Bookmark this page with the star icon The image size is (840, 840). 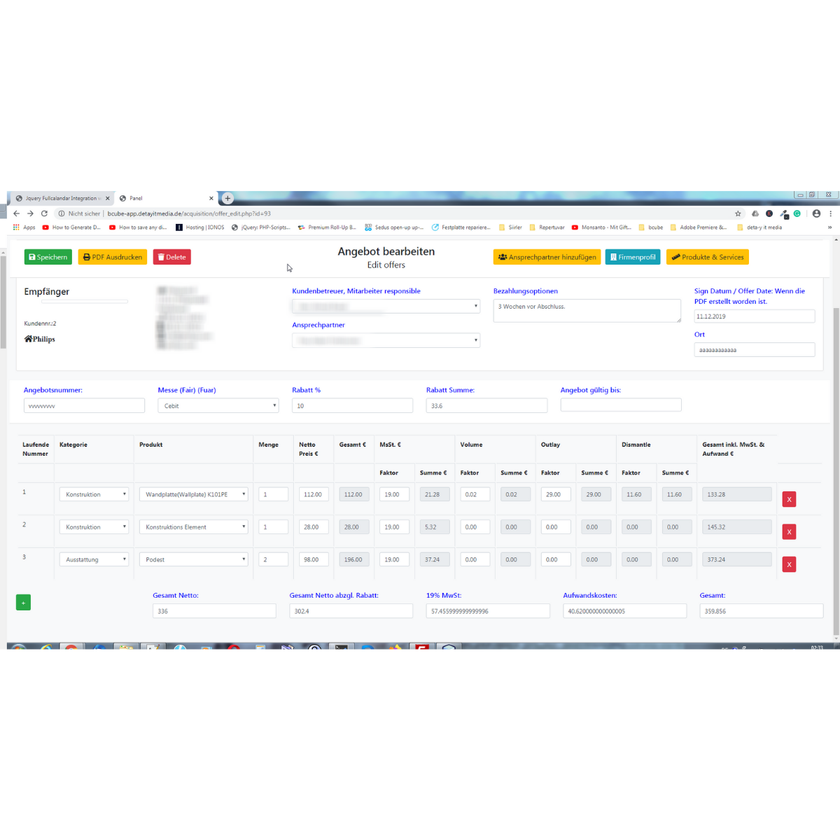coord(738,213)
